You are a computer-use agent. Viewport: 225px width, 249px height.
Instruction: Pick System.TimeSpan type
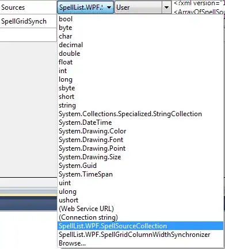pos(140,174)
